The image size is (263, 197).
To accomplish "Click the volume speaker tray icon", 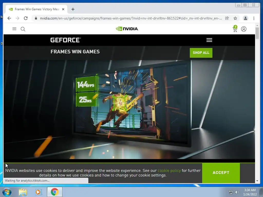I will point(237,192).
